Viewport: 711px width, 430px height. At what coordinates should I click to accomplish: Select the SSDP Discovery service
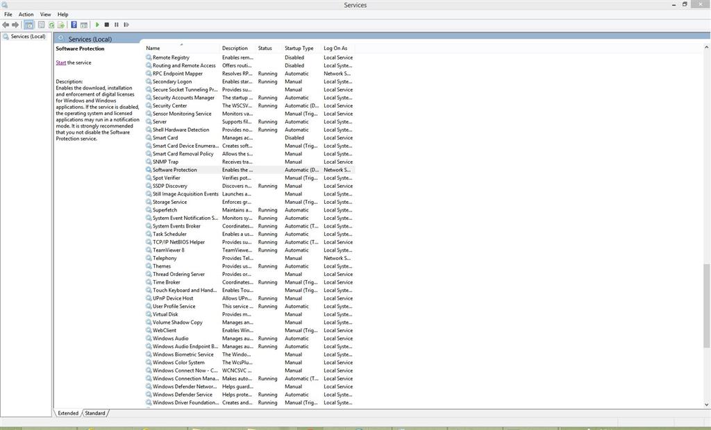pyautogui.click(x=249, y=186)
